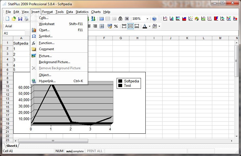This screenshot has height=156, width=241.
Task: Insert a bubble chart icon
Action: click(235, 18)
